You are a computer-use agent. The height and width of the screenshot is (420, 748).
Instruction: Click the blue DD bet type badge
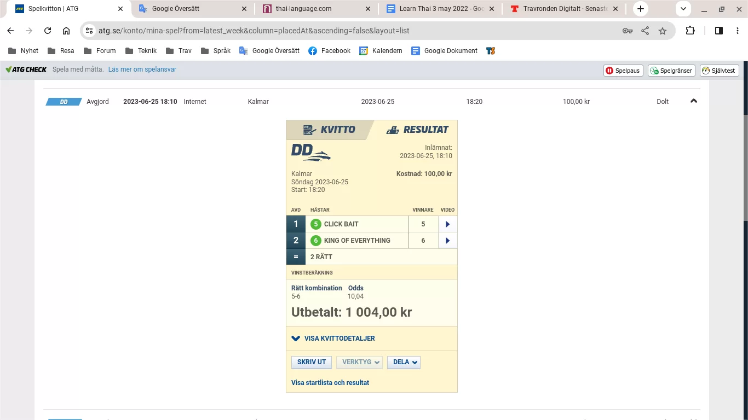pyautogui.click(x=64, y=102)
